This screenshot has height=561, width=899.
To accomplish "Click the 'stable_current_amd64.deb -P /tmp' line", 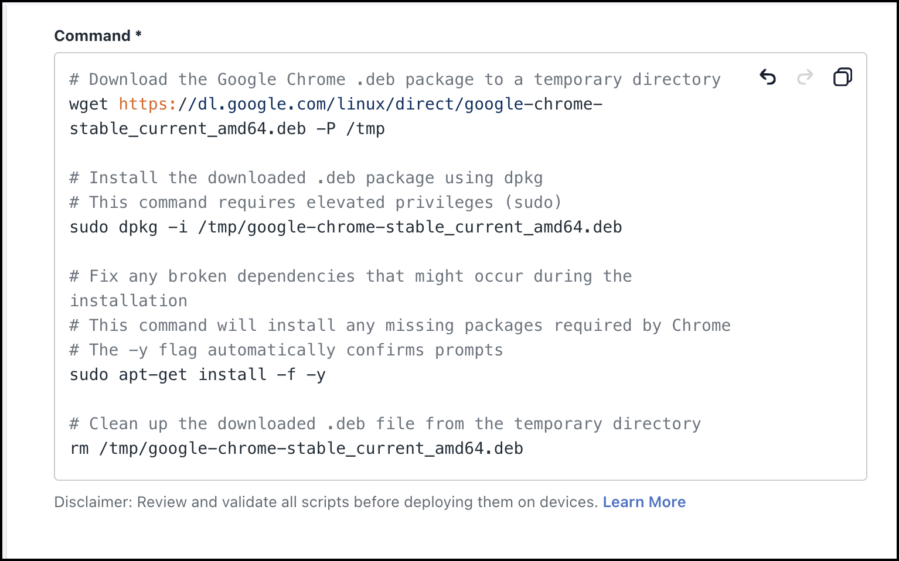I will (227, 129).
